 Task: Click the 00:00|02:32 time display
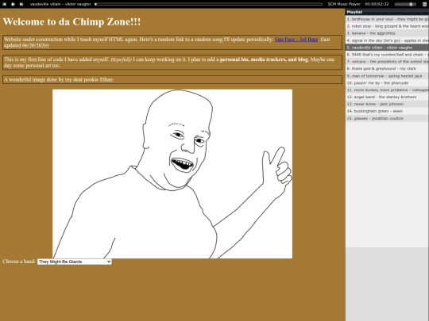[x=377, y=4]
